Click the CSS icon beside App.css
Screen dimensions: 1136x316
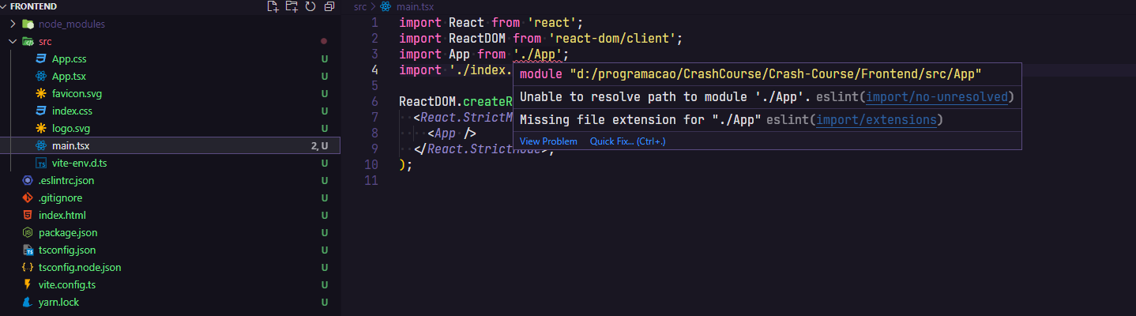coord(41,58)
